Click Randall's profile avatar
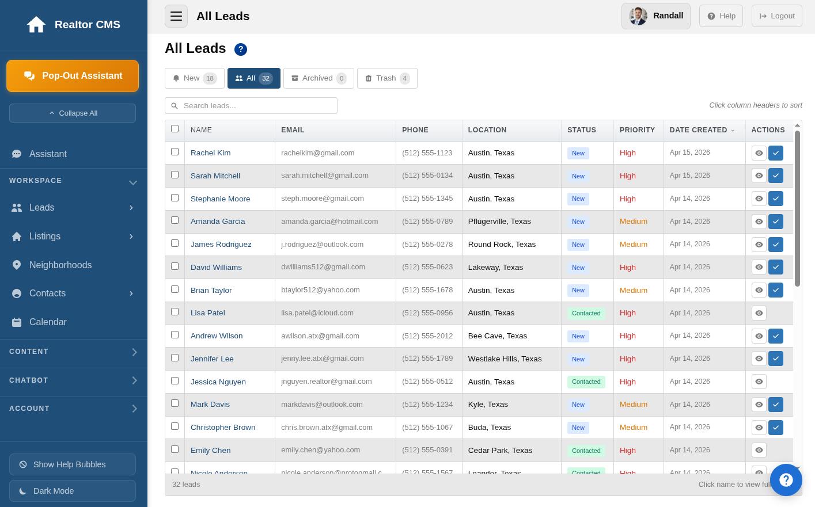Screen dimensions: 815x507 [638, 16]
